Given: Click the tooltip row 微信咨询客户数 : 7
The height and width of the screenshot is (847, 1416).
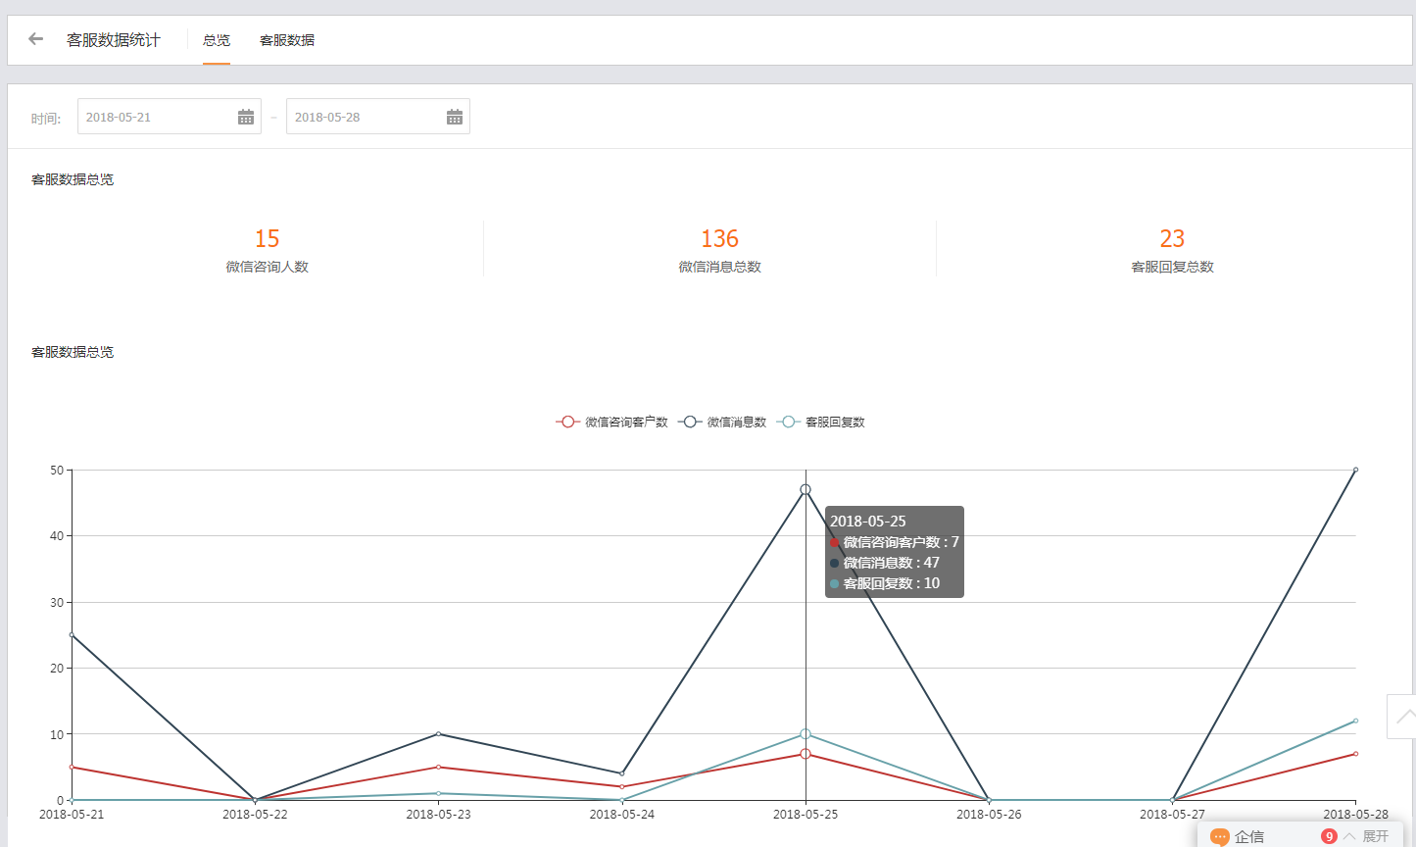Looking at the screenshot, I should coord(895,542).
